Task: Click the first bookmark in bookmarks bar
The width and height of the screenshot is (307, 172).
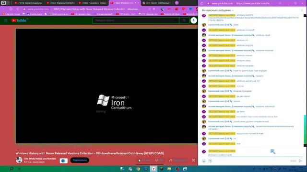Action: coord(11,14)
